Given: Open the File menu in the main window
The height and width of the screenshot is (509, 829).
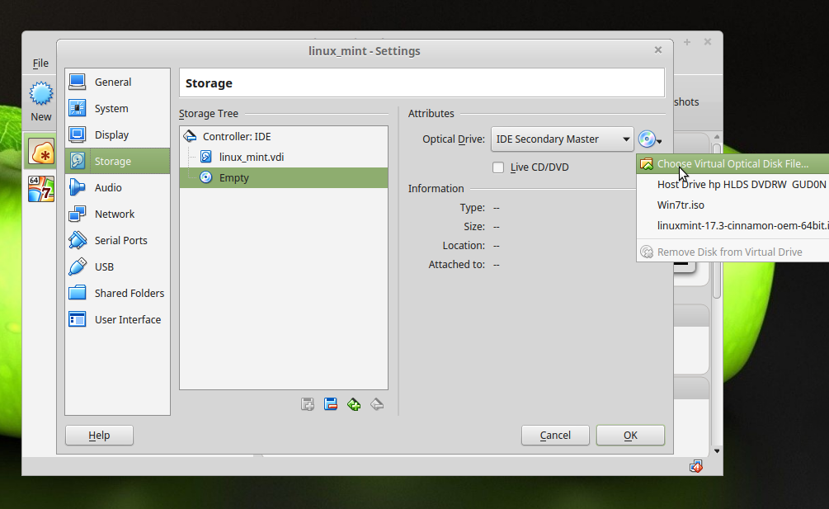Looking at the screenshot, I should tap(40, 64).
